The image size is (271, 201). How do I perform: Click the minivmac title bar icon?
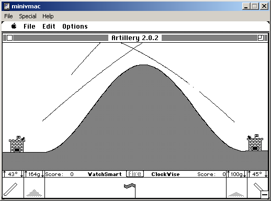7,6
